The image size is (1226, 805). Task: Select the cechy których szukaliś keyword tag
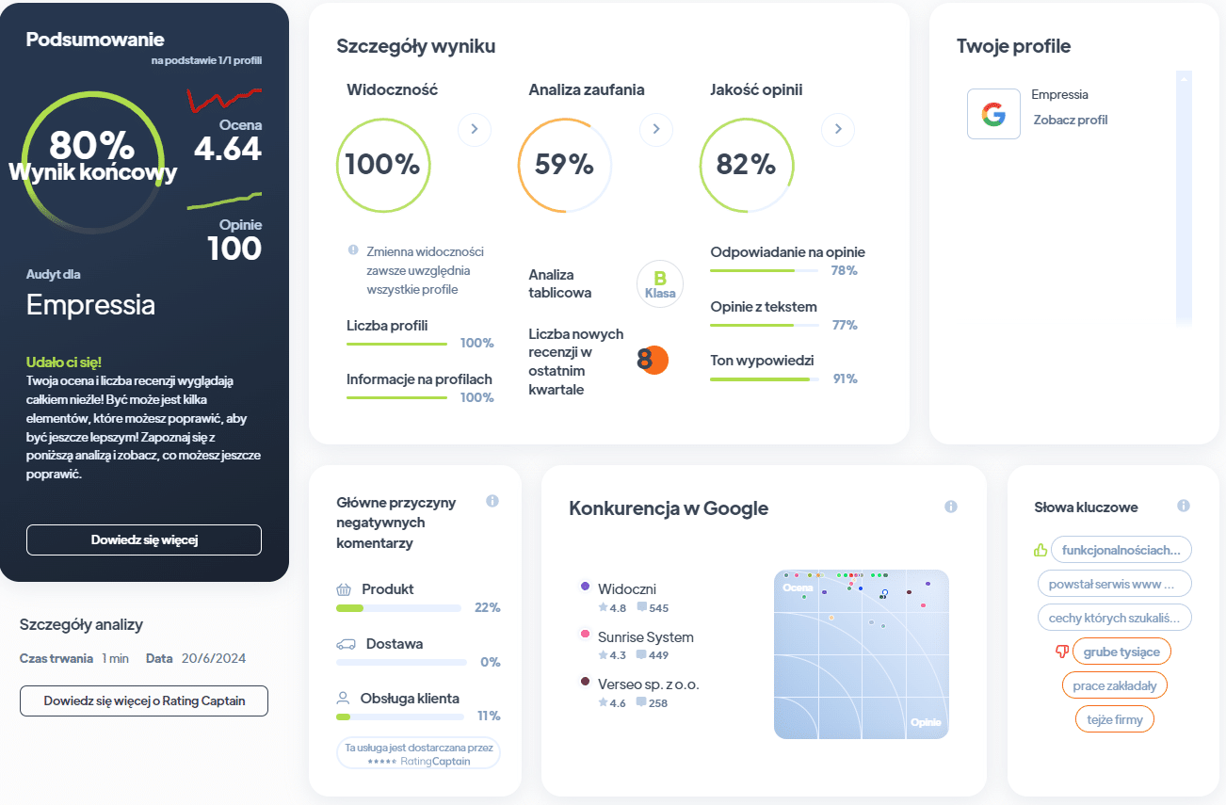point(1115,618)
